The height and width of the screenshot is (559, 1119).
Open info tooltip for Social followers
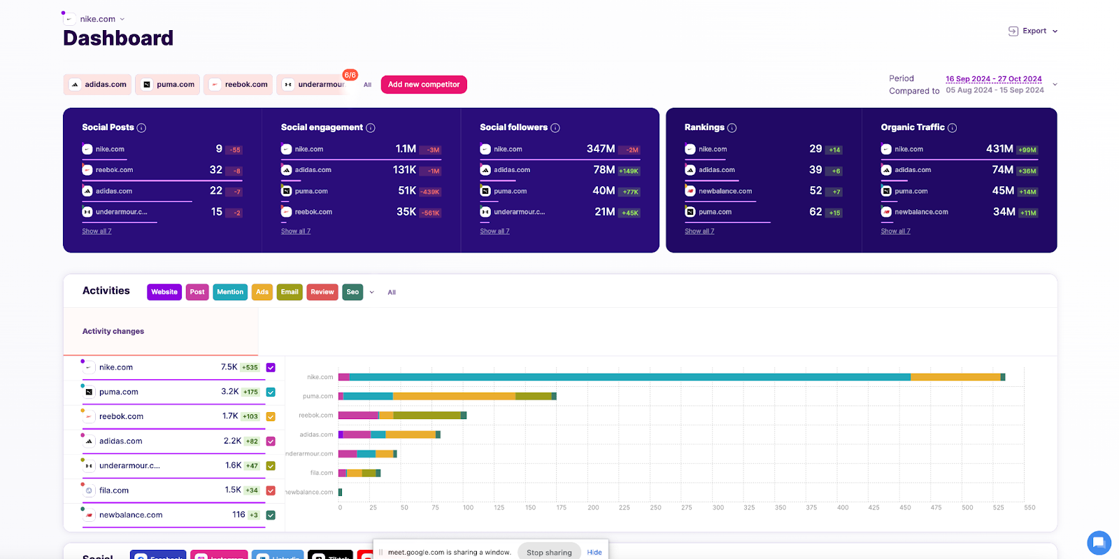(x=555, y=127)
